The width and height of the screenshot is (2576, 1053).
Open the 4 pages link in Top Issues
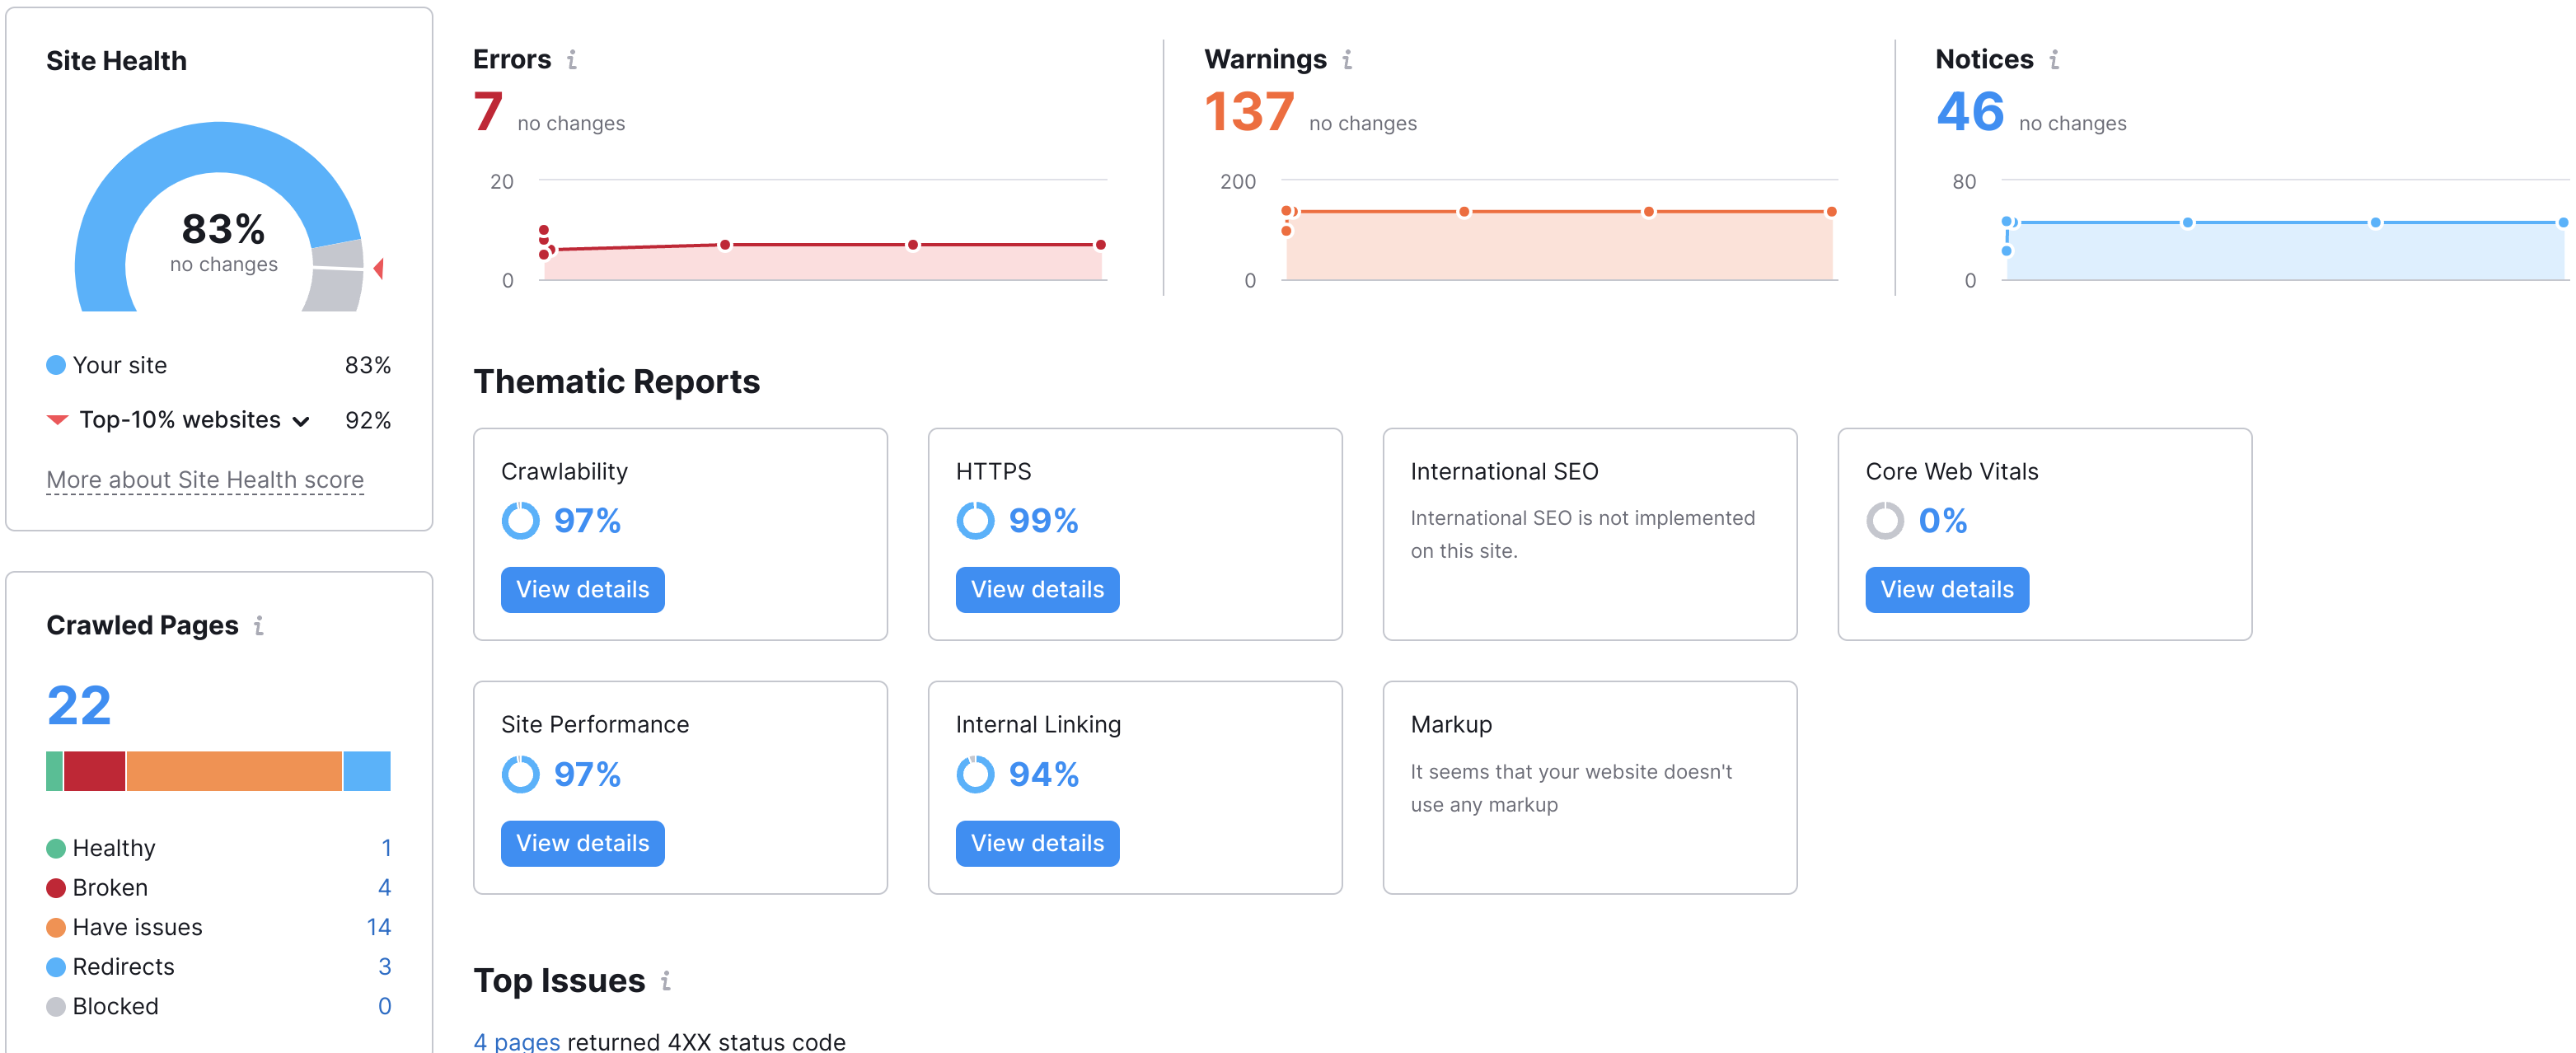coord(516,1041)
